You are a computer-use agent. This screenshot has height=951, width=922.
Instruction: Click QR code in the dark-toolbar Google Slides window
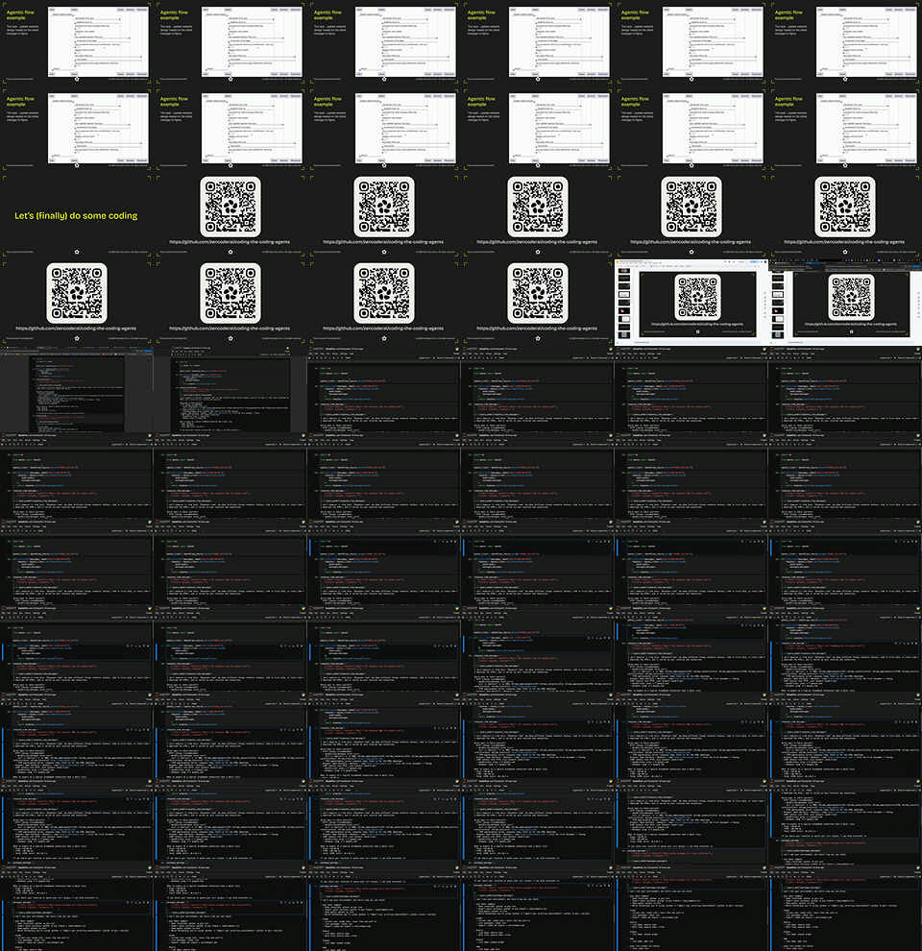pyautogui.click(x=854, y=298)
